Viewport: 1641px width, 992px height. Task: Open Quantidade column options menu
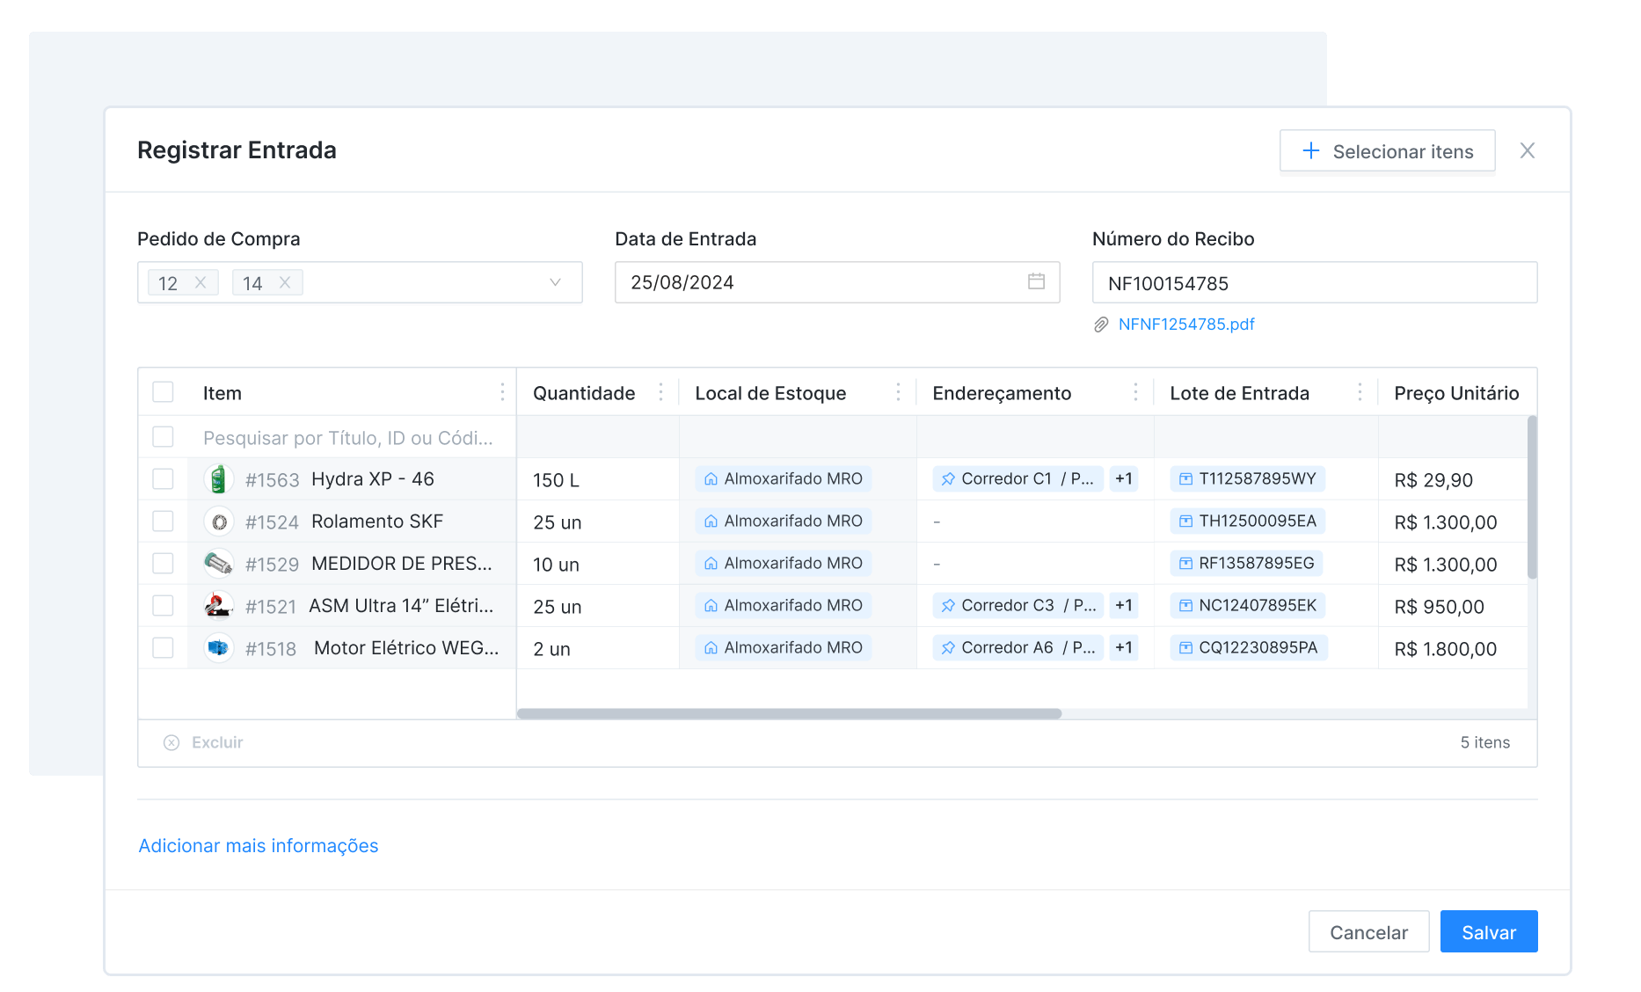[660, 392]
